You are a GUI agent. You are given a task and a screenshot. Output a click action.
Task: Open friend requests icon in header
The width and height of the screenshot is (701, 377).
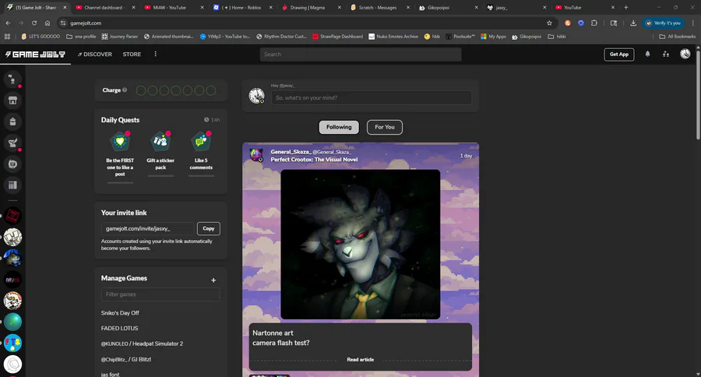click(666, 54)
